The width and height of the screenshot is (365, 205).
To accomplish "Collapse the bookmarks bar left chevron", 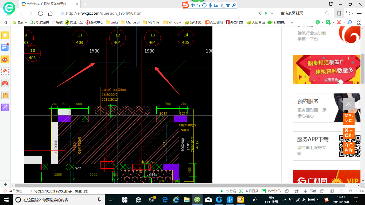I will (6, 22).
